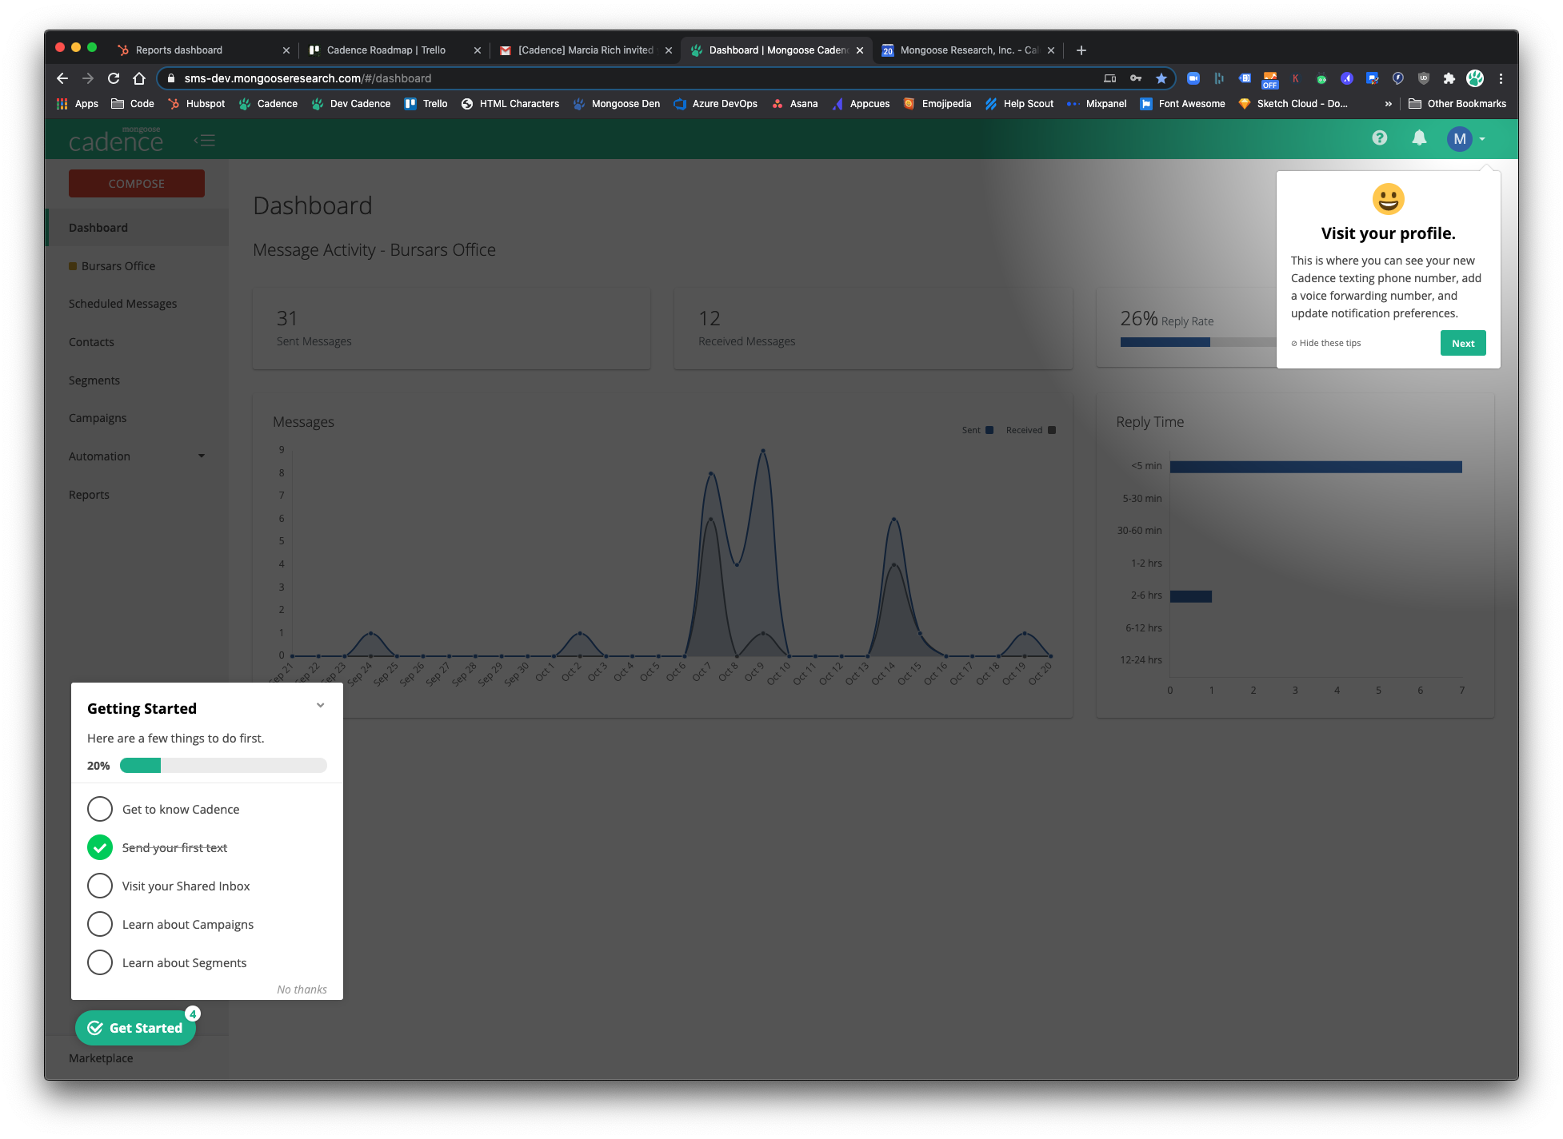Click the Zoom extension icon
This screenshot has height=1139, width=1563.
pos(1193,78)
